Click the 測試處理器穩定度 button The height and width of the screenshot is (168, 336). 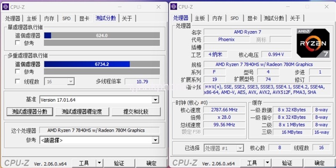tap(84, 112)
